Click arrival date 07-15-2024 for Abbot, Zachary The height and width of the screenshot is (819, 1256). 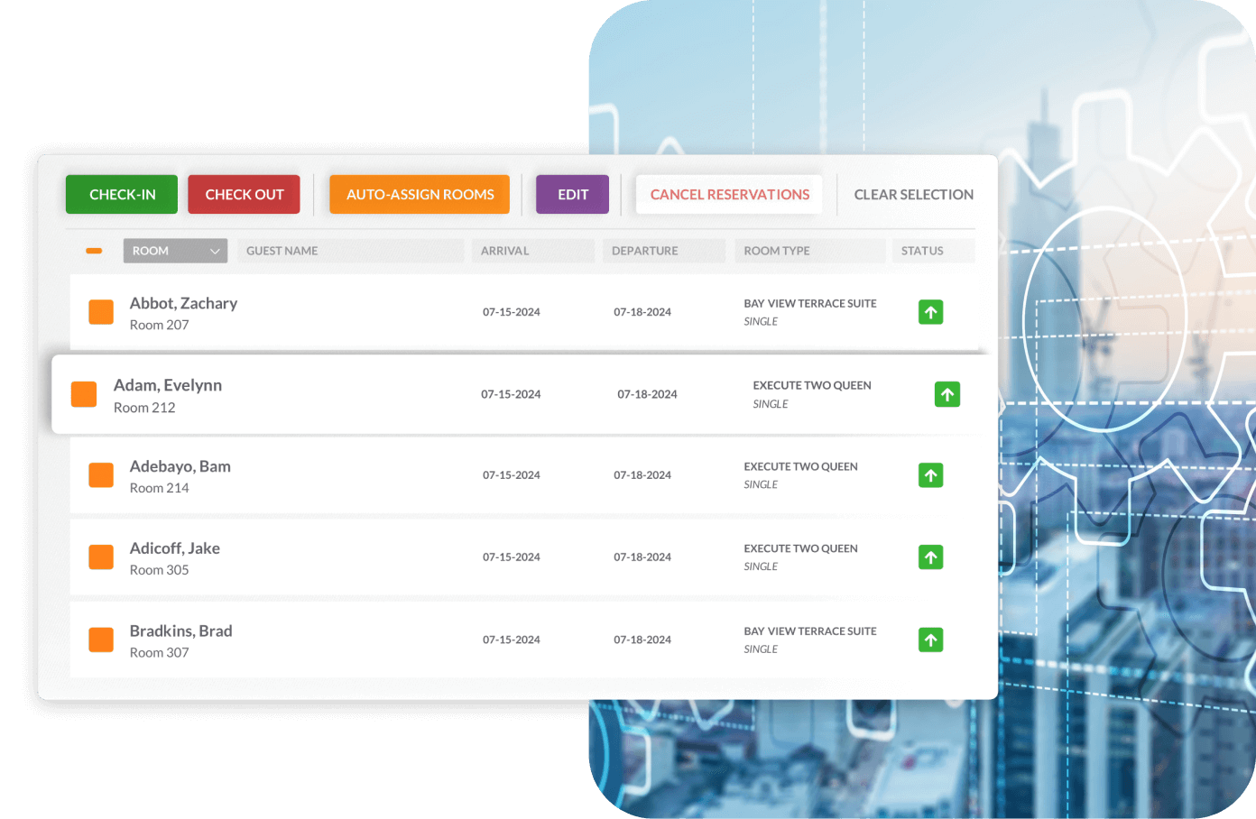tap(511, 312)
